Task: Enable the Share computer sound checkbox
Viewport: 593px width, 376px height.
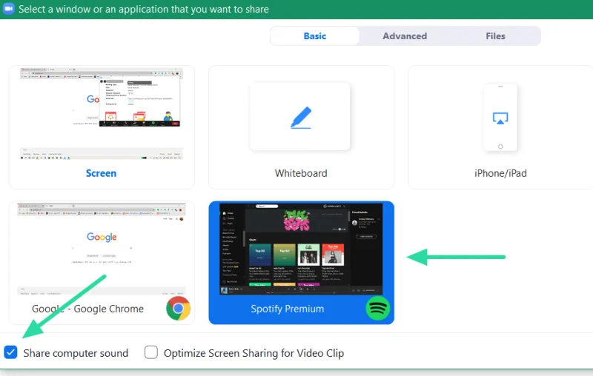Action: pos(10,352)
